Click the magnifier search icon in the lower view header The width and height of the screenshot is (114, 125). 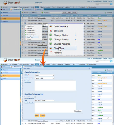click(111, 61)
